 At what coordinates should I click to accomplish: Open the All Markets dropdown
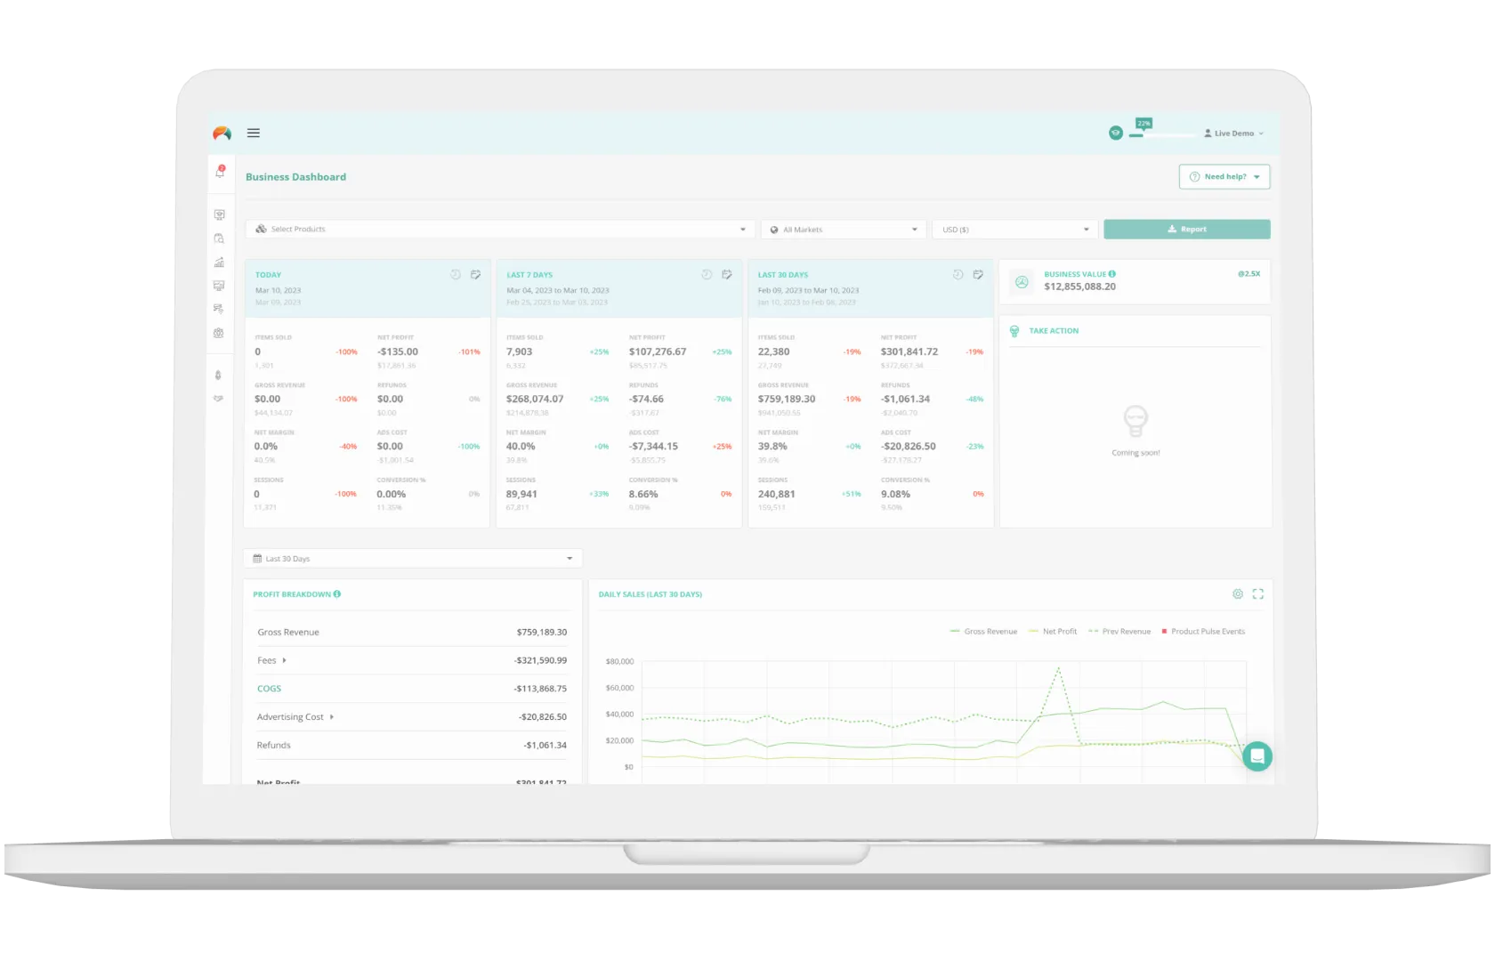pos(844,230)
